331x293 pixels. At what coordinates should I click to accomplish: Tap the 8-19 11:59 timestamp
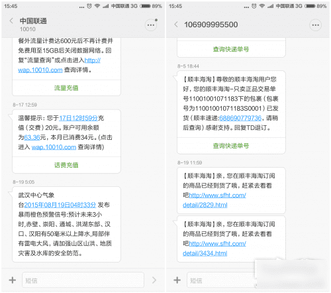(x=190, y=162)
